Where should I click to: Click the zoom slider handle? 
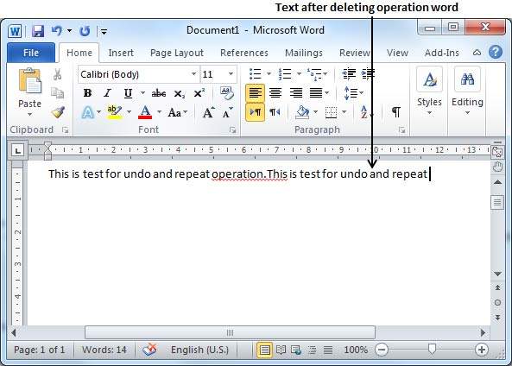tap(432, 349)
